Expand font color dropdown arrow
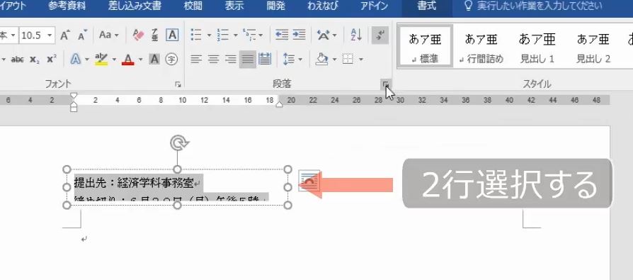633x280 pixels. click(140, 60)
